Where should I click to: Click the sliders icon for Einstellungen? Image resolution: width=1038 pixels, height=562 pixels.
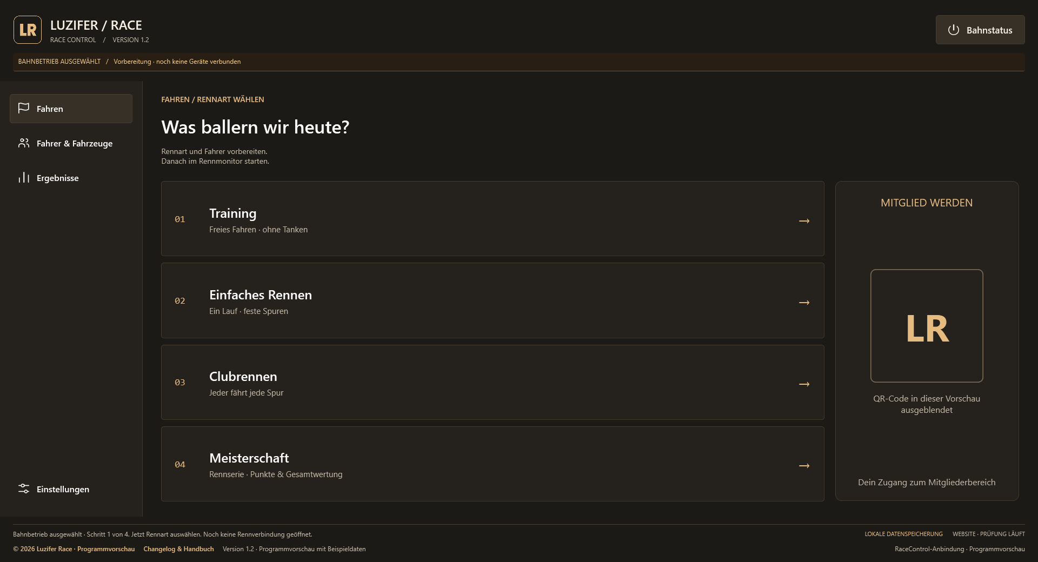tap(24, 489)
